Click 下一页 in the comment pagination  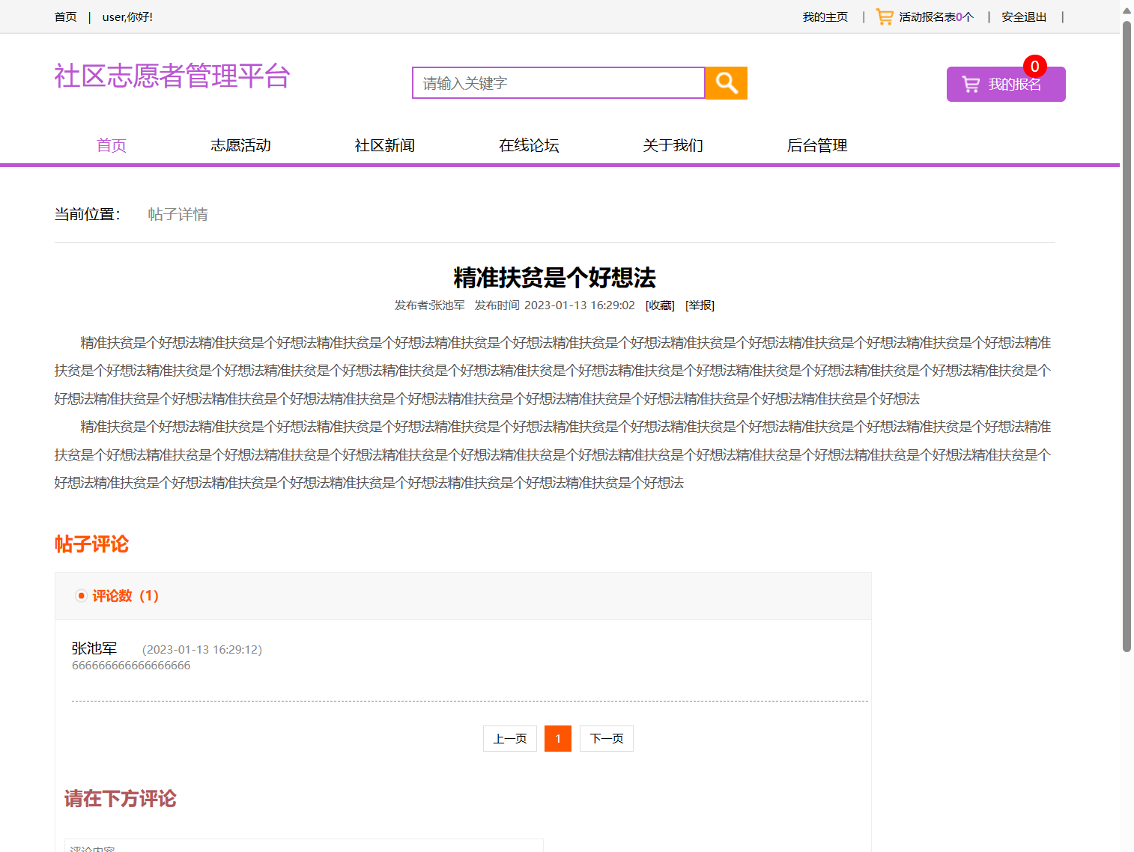coord(606,738)
